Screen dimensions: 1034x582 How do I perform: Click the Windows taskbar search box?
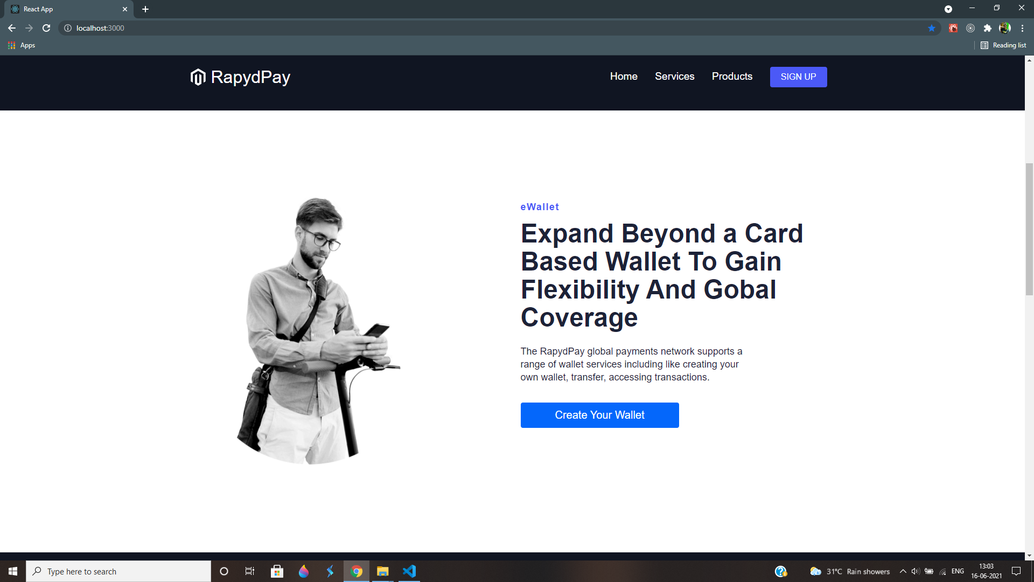pos(118,571)
